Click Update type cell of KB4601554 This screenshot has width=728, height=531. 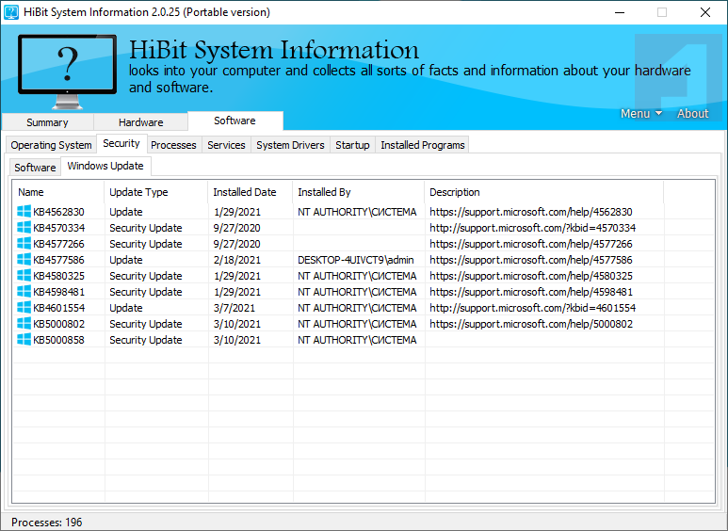click(126, 308)
